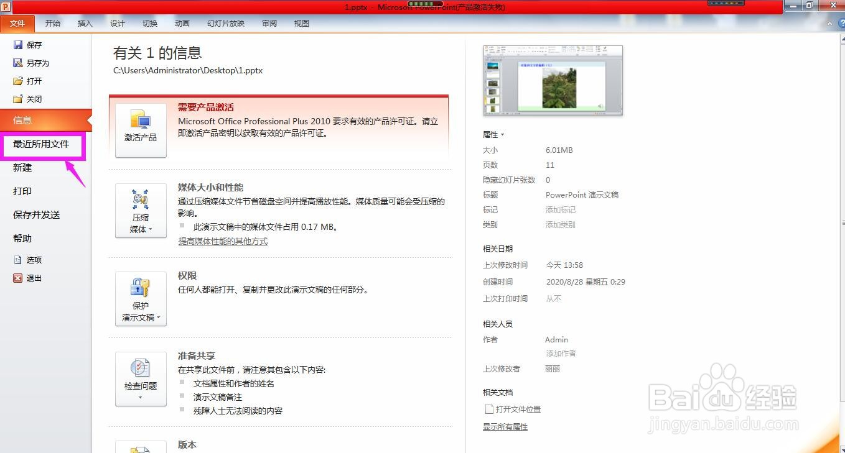The height and width of the screenshot is (453, 845).
Task: Click the 权限 section heading
Action: coord(187,276)
